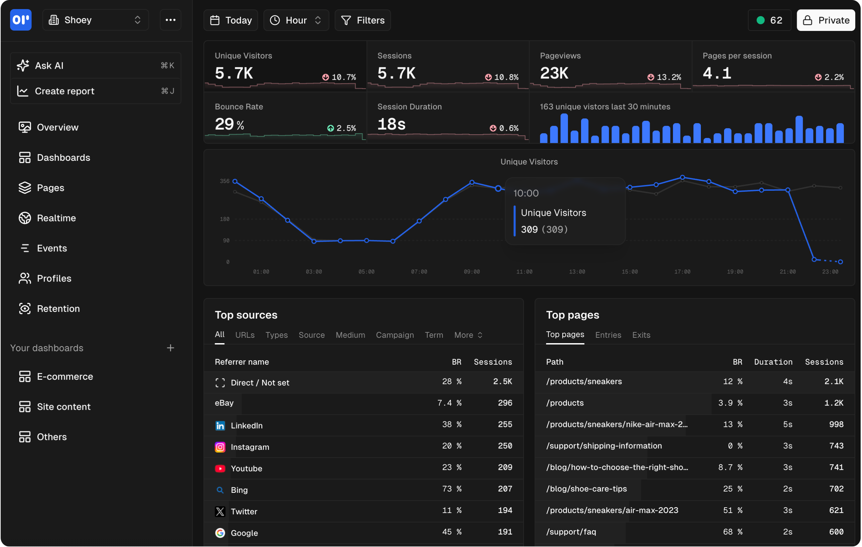
Task: Open the /products/sneakers page link
Action: point(584,381)
